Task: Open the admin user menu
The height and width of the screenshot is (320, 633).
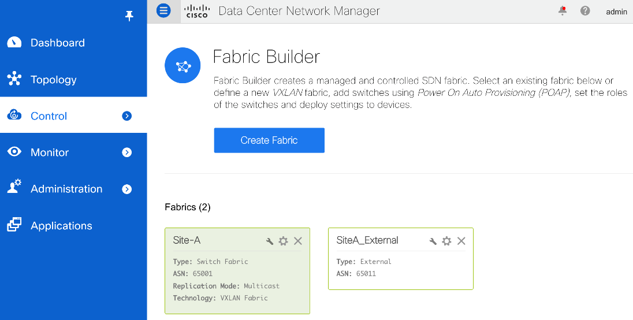Action: click(616, 12)
